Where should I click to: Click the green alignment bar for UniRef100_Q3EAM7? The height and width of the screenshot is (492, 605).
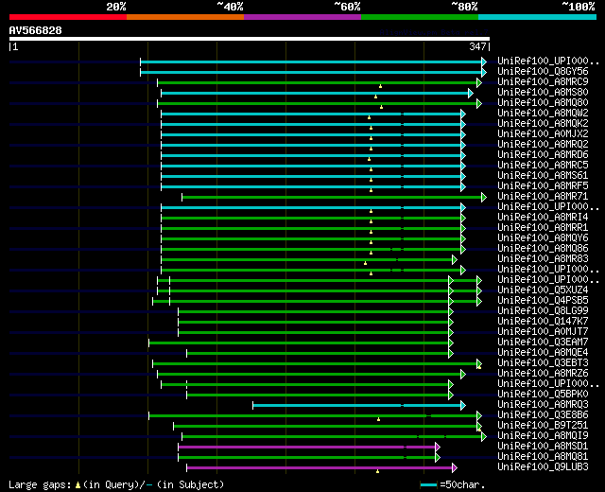coord(299,343)
